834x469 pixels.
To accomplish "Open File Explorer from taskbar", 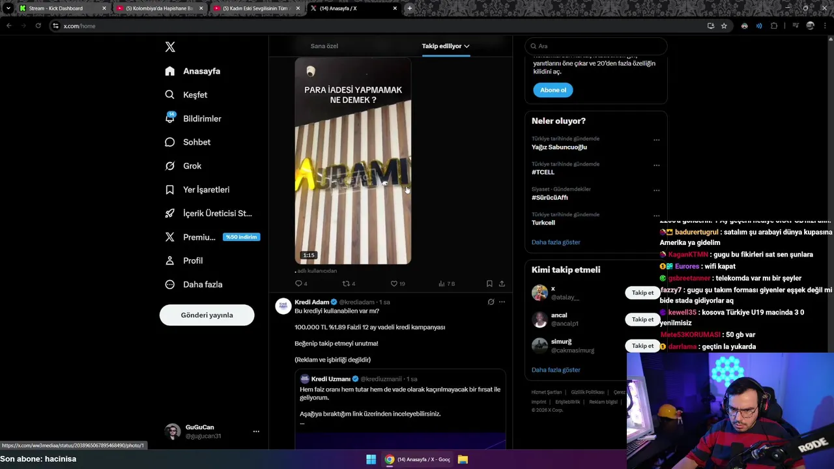I will click(463, 459).
